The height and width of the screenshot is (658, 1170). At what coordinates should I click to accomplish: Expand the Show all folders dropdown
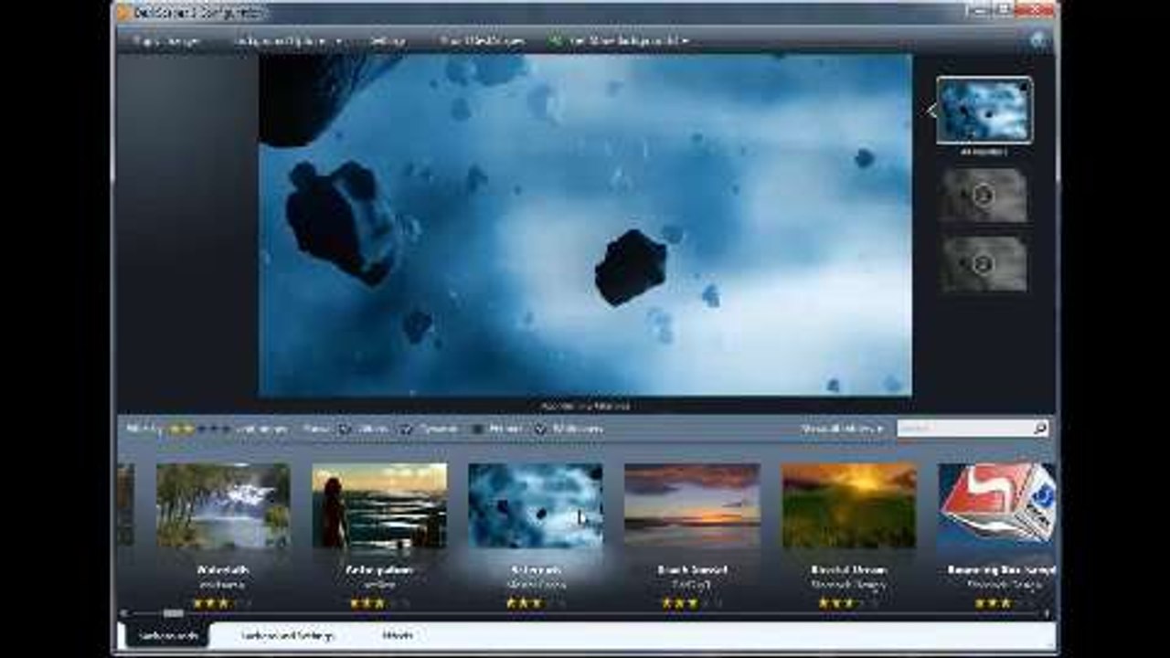(x=843, y=428)
